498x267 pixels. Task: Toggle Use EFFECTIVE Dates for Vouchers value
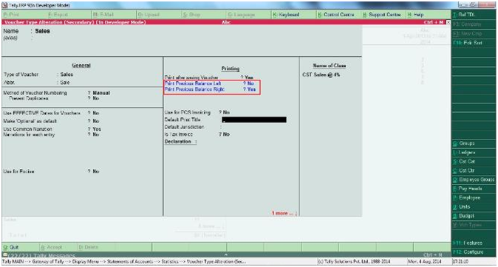click(x=96, y=113)
